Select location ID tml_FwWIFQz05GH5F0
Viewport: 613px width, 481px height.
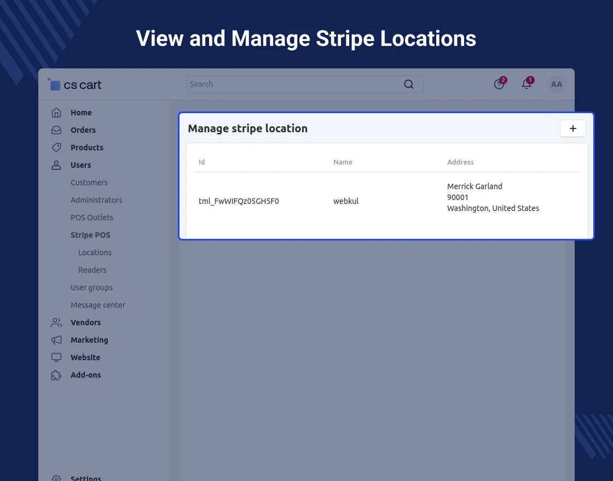[x=239, y=201]
